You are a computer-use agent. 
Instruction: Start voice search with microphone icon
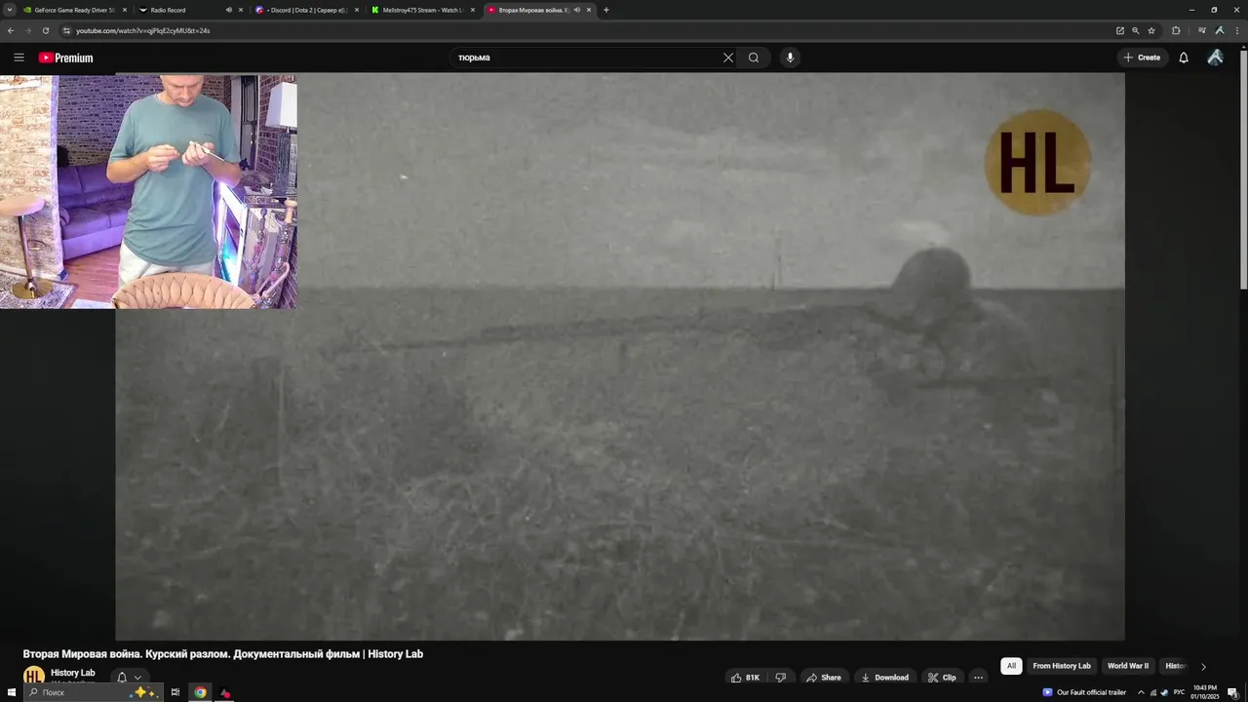coord(790,58)
